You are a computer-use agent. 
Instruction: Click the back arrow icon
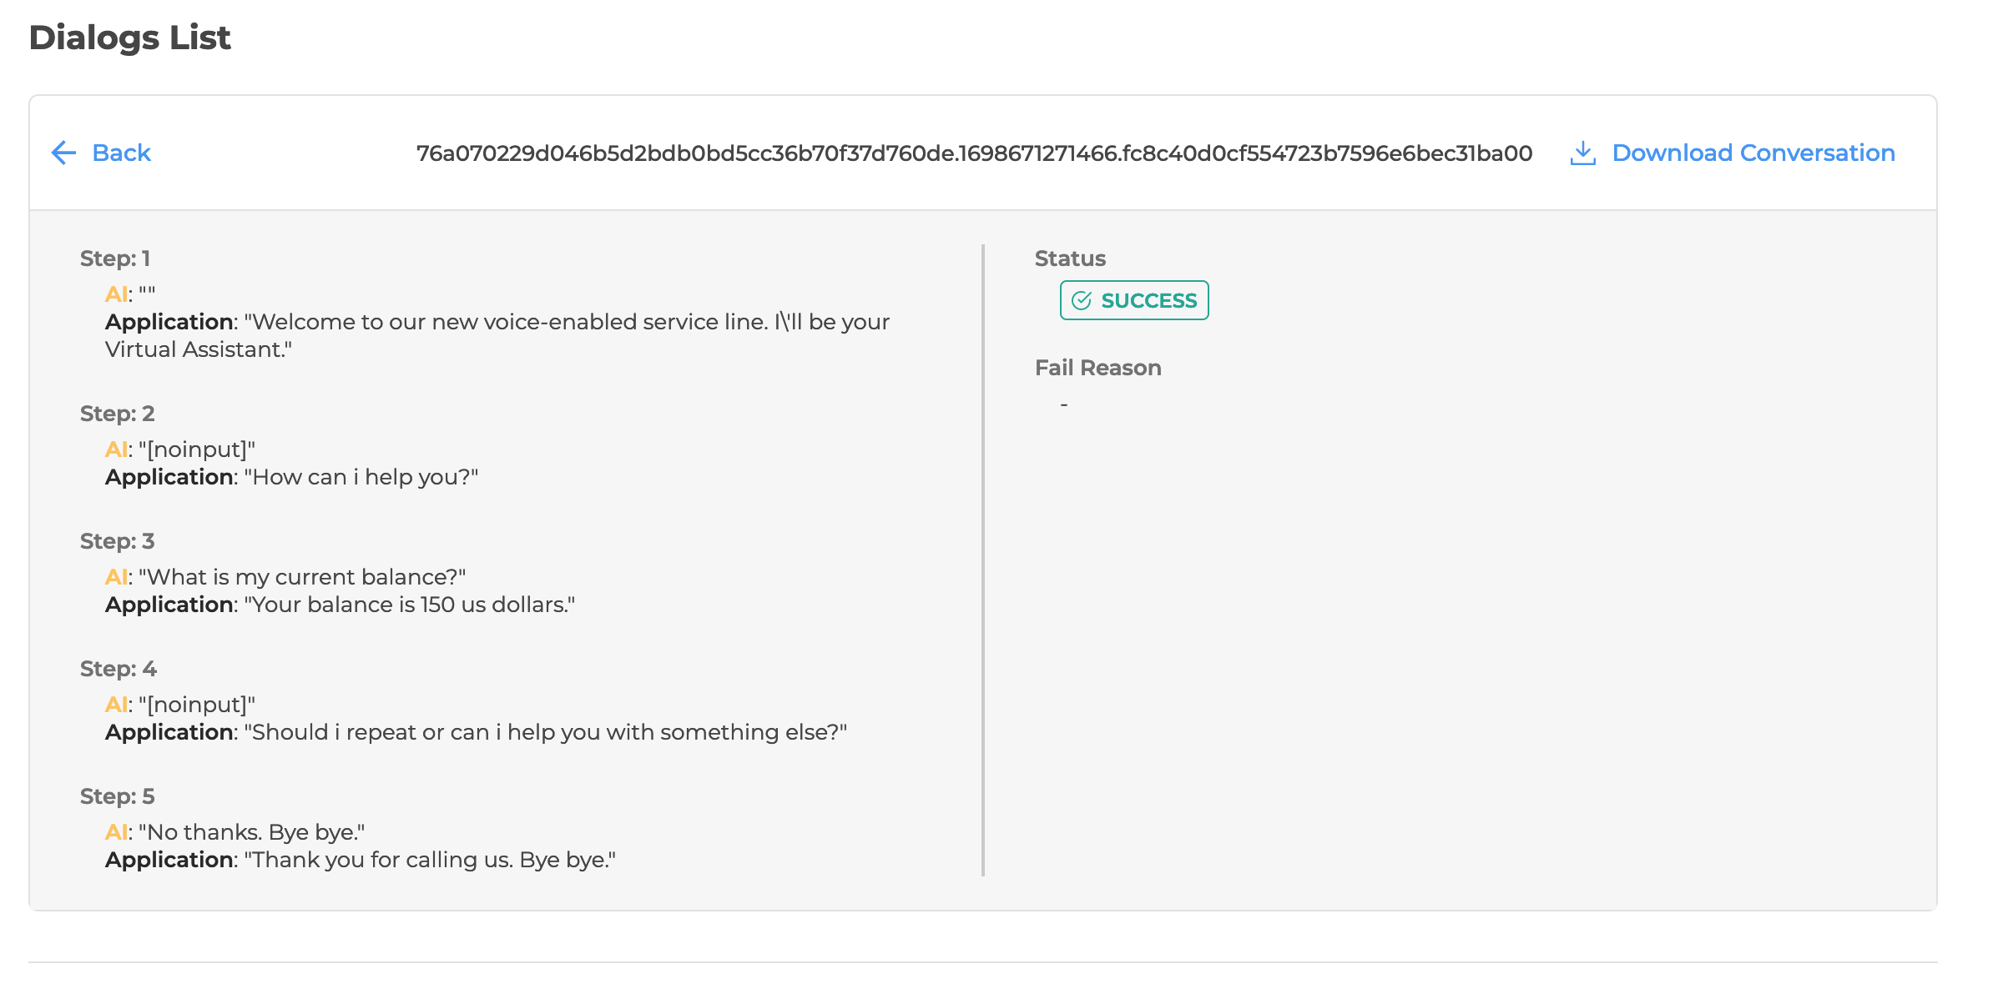tap(63, 153)
